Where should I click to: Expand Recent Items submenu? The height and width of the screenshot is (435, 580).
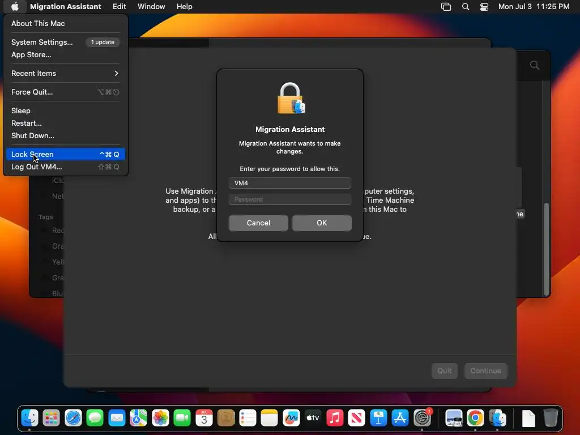point(66,73)
